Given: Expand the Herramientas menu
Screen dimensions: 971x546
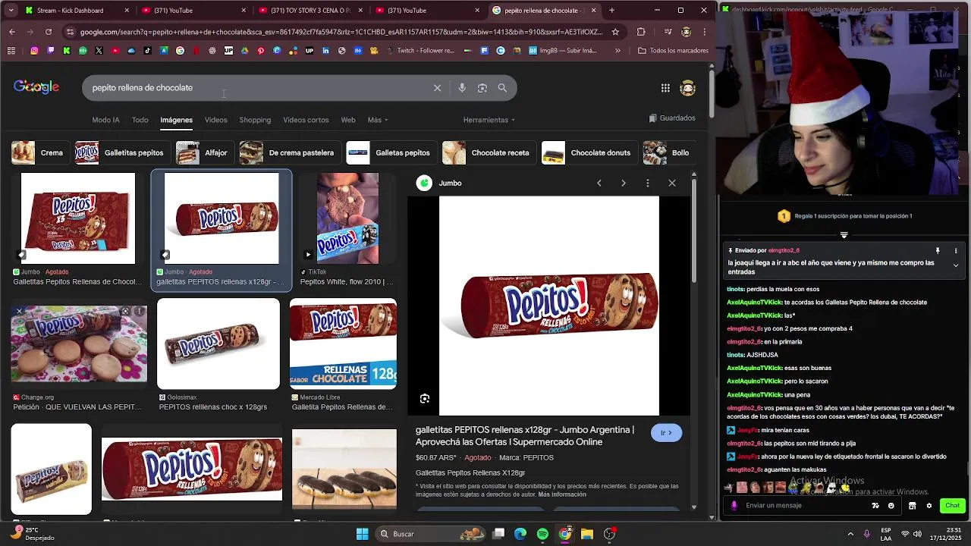Looking at the screenshot, I should (489, 120).
